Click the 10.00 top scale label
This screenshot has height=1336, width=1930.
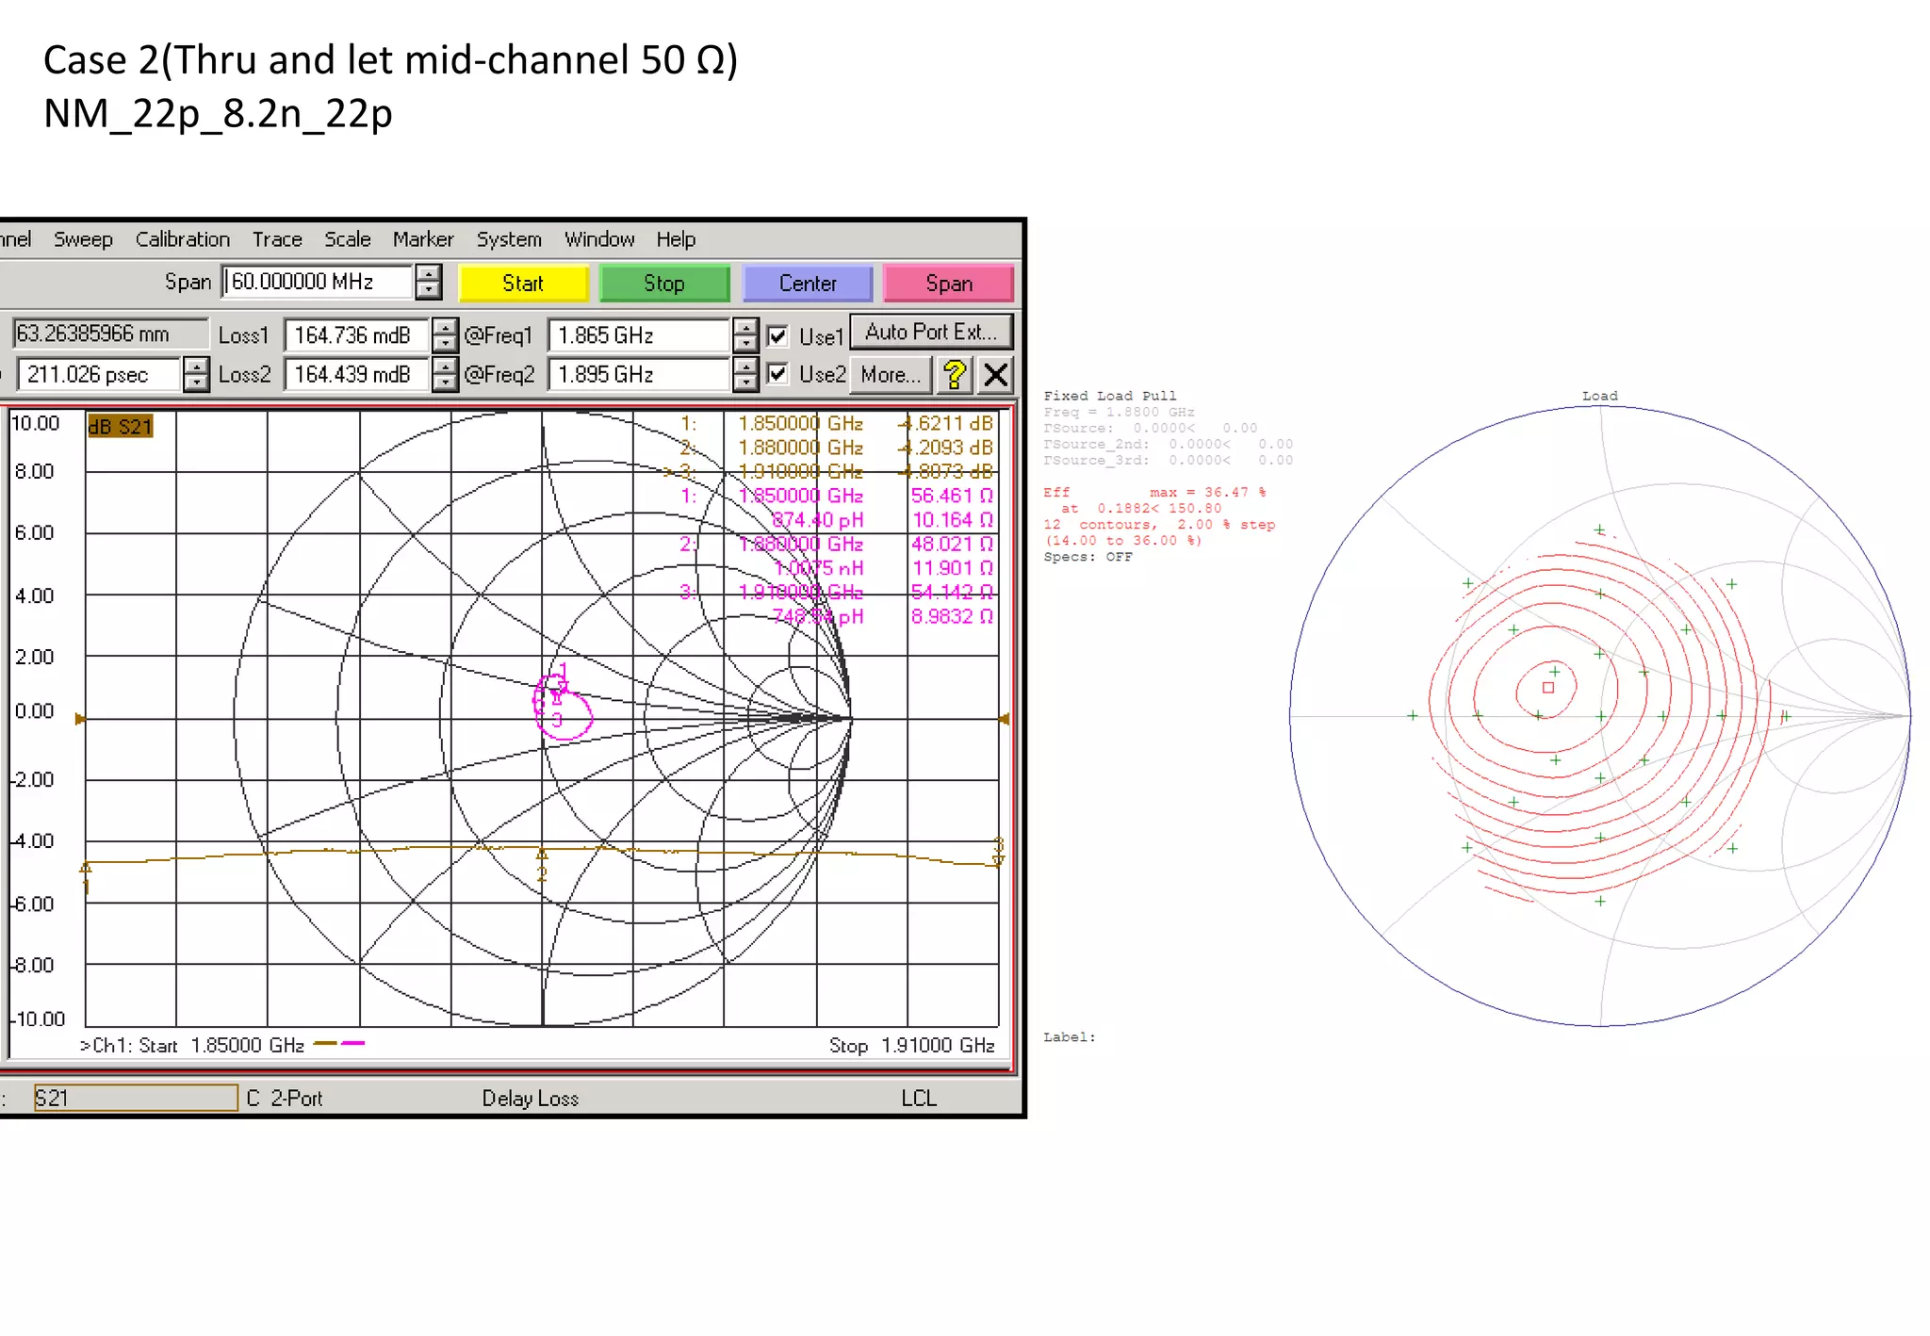pyautogui.click(x=35, y=423)
